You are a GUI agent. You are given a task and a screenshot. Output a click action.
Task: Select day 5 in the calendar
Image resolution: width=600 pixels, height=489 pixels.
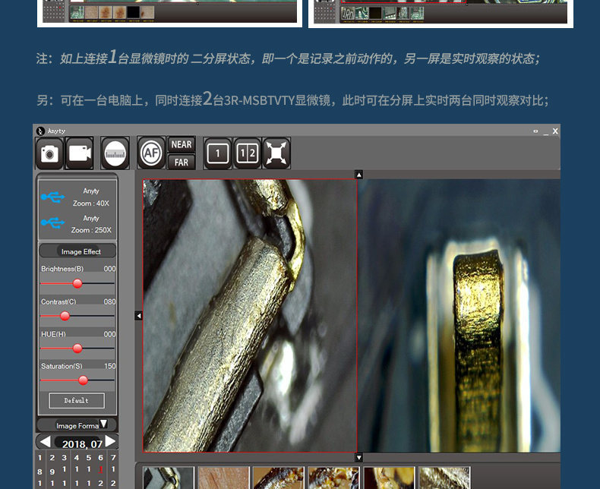click(88, 458)
